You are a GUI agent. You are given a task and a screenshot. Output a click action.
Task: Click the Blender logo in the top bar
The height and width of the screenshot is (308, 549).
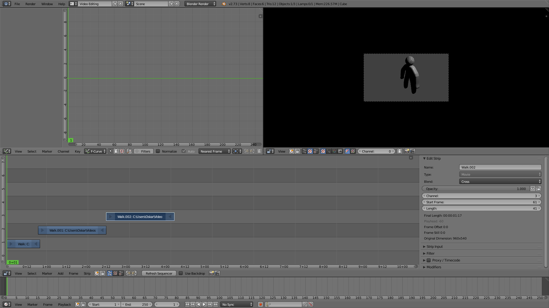click(224, 4)
